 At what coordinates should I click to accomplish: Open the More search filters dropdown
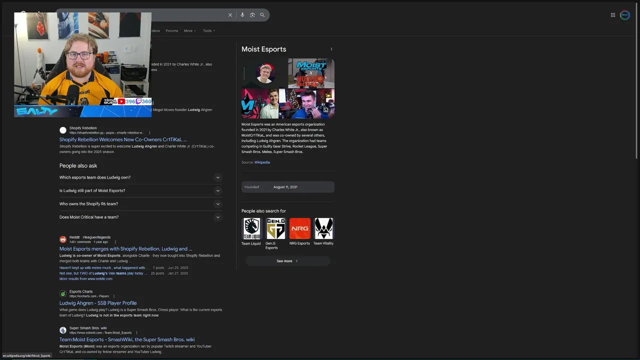click(x=189, y=31)
